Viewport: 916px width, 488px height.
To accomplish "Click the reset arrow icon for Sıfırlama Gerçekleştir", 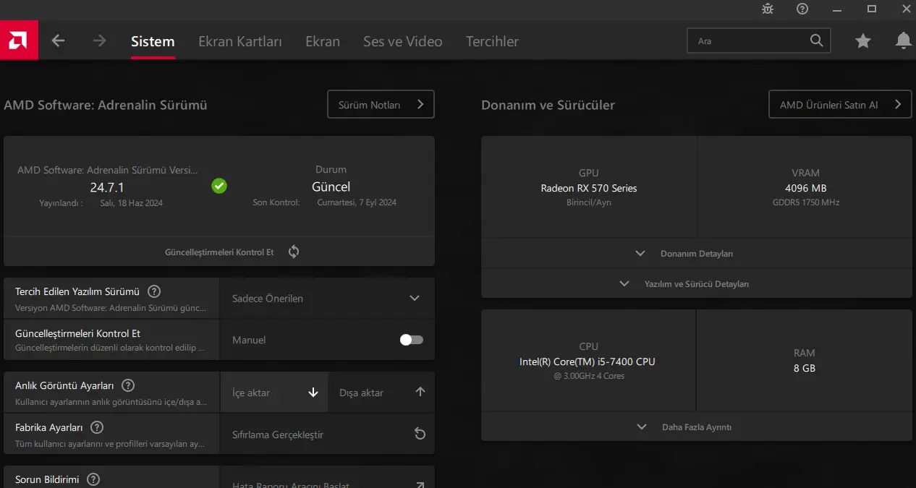I will [420, 434].
